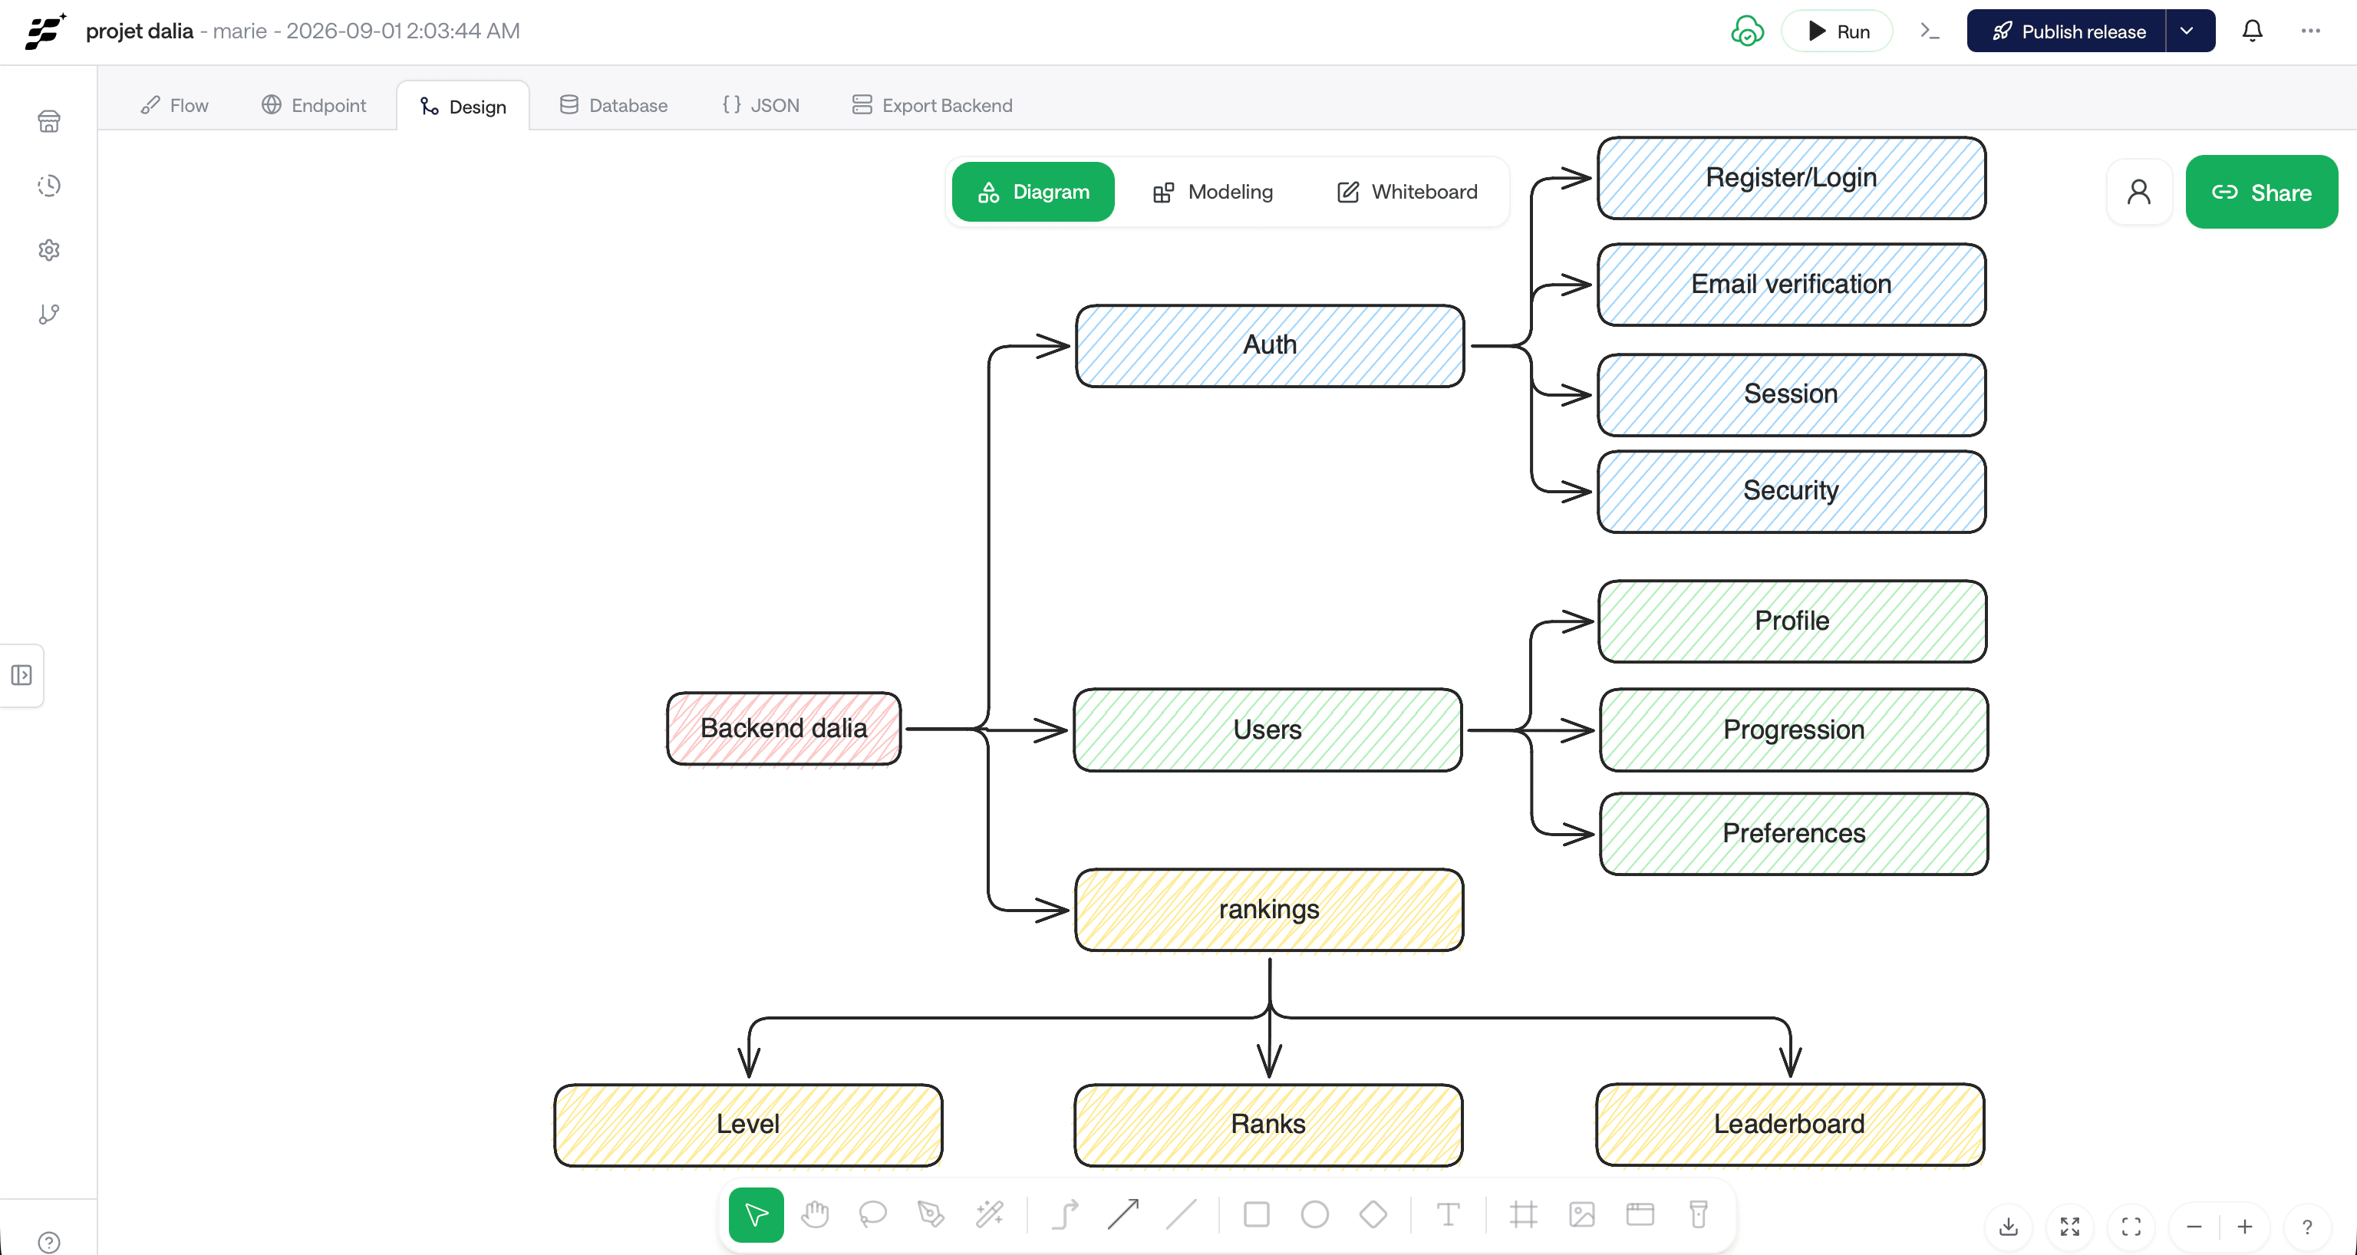Download the diagram via download icon
2357x1255 pixels.
coord(2009,1227)
